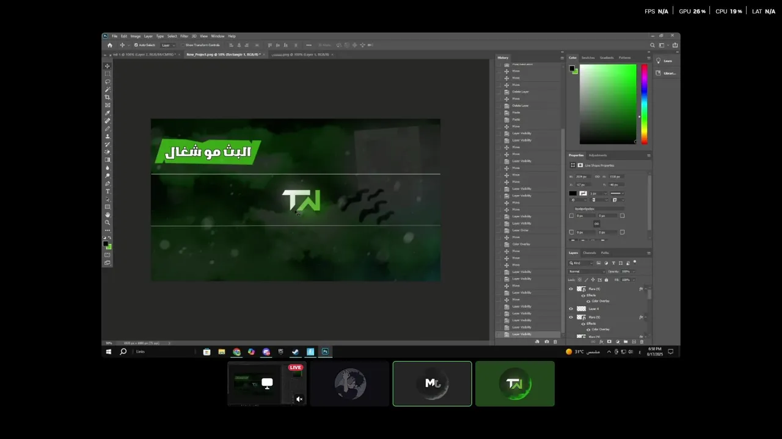
Task: Add layer mask icon in Layers panel
Action: (x=608, y=342)
